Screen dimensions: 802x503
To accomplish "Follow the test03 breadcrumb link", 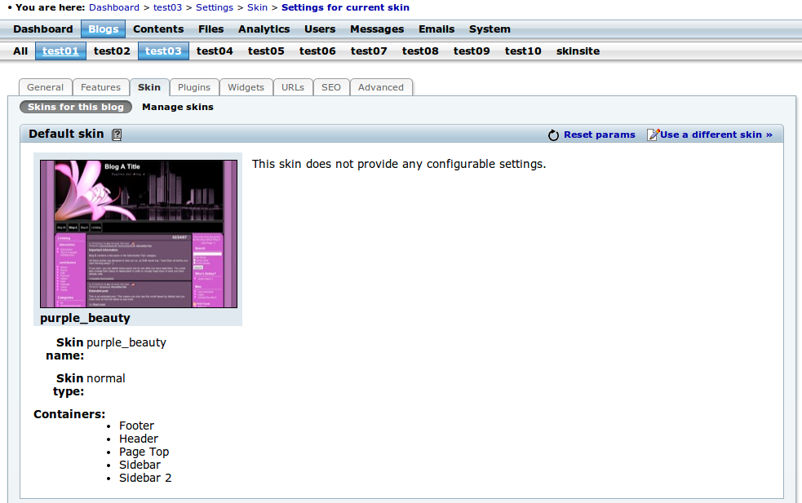I will coord(167,7).
